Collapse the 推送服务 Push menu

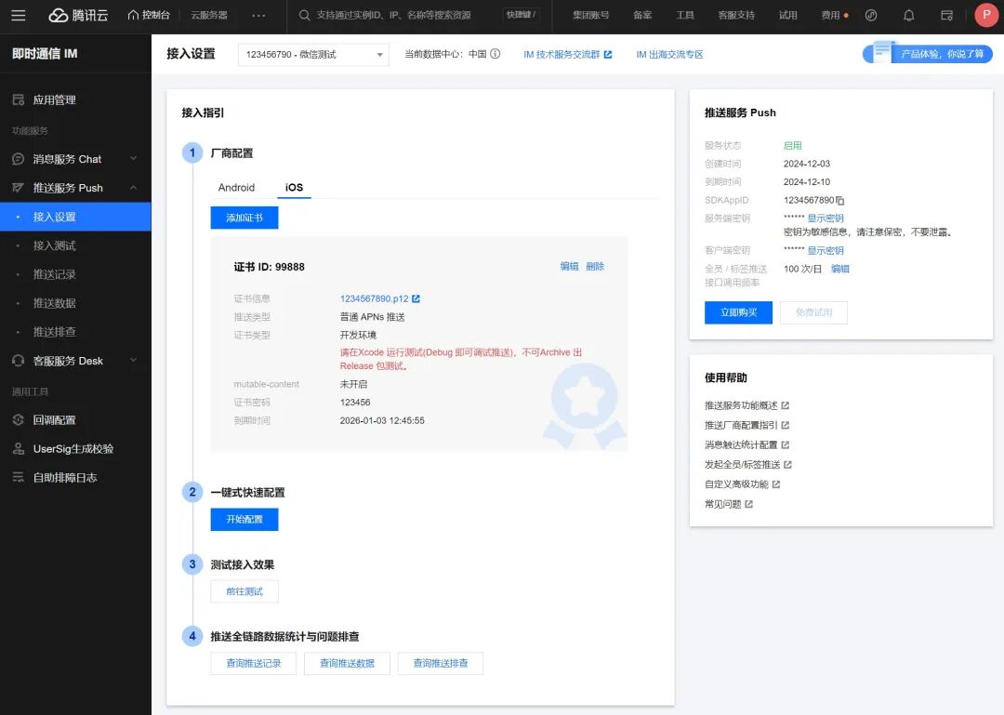pos(133,188)
